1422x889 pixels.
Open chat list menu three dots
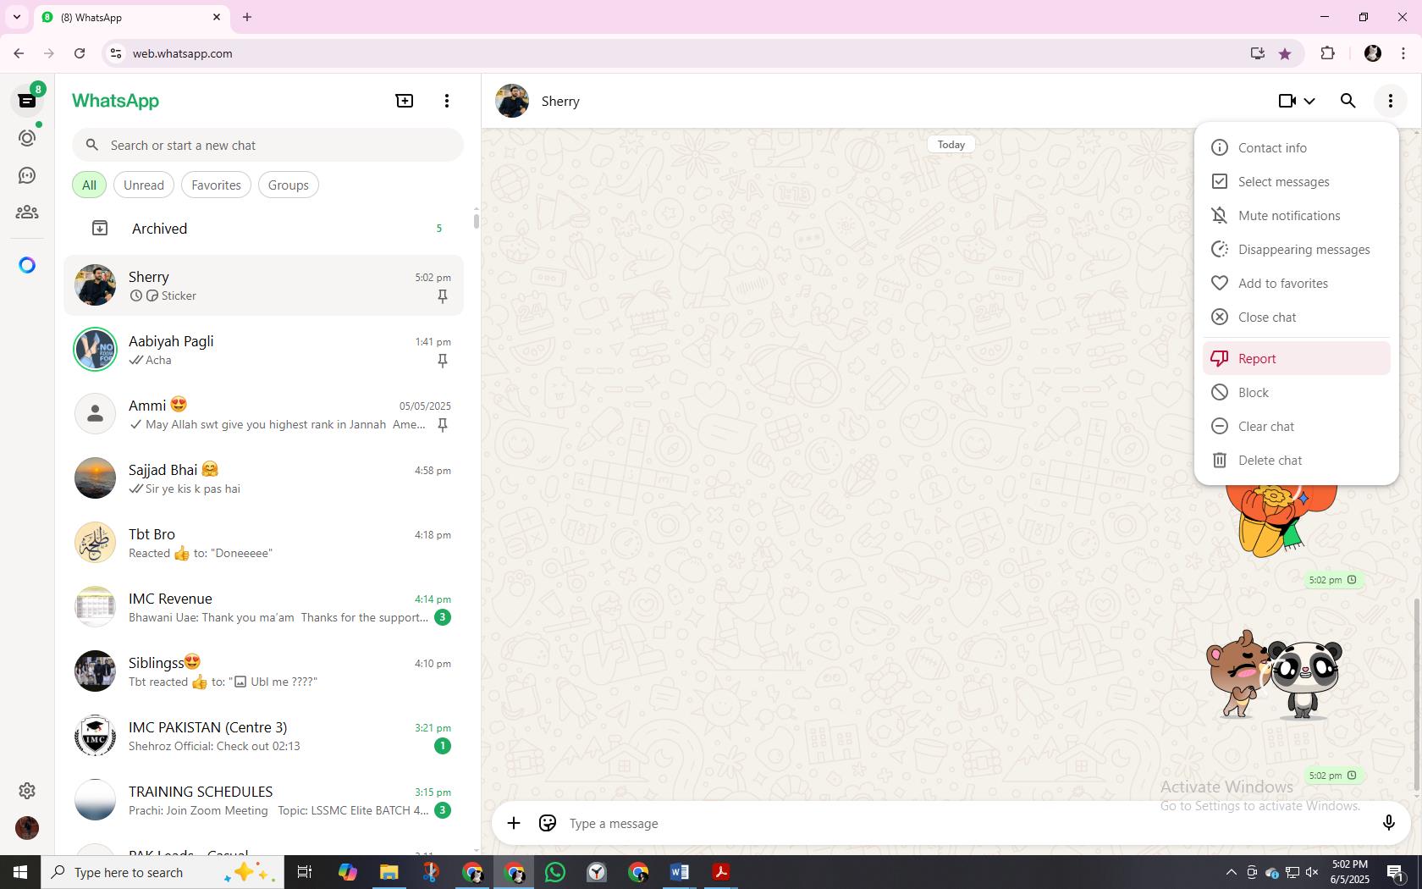(447, 101)
